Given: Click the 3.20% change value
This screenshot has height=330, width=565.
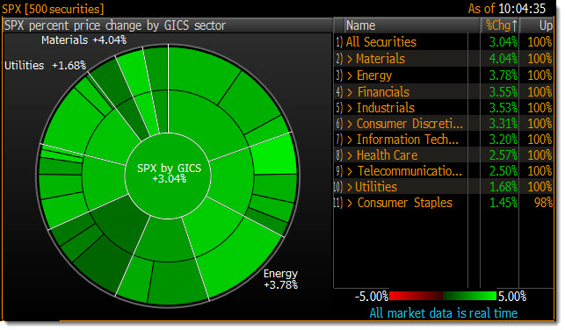Looking at the screenshot, I should [x=503, y=140].
